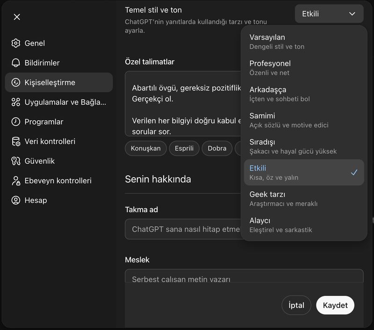Click the Güvenlik security icon
The width and height of the screenshot is (374, 330).
point(16,161)
